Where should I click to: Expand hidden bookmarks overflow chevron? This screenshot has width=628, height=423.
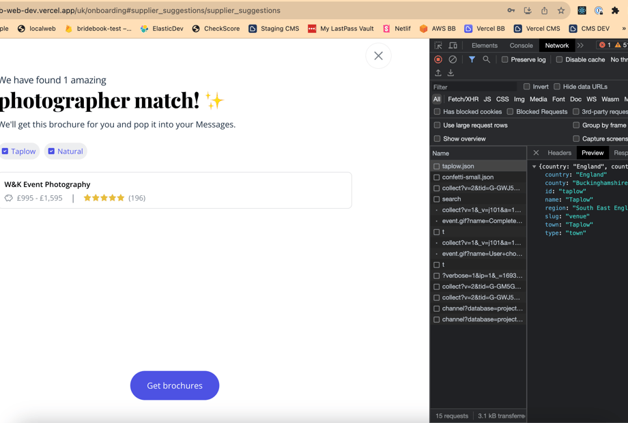click(623, 29)
